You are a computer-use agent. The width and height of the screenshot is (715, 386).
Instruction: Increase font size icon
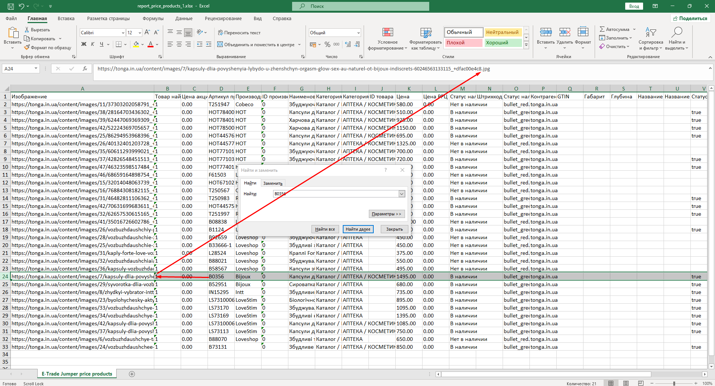pos(147,32)
